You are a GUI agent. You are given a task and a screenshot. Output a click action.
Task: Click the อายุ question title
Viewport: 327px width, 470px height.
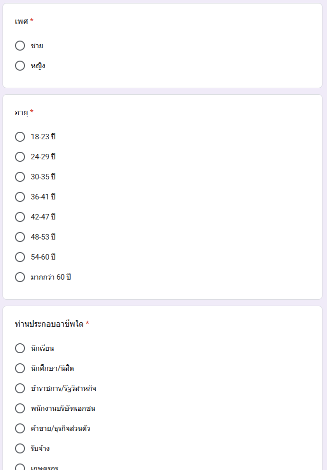click(x=21, y=113)
